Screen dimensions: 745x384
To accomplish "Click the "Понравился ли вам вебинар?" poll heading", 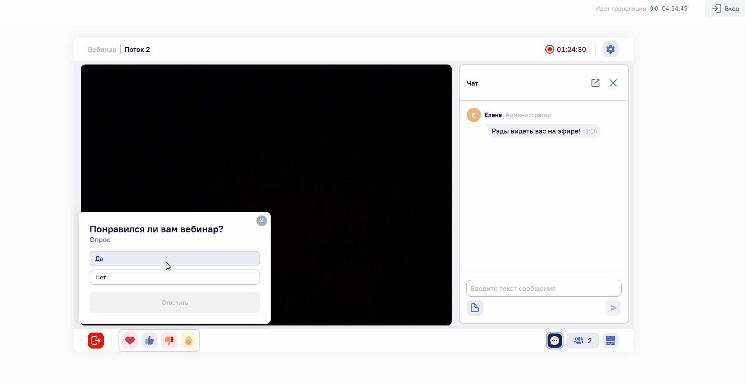I will point(157,229).
